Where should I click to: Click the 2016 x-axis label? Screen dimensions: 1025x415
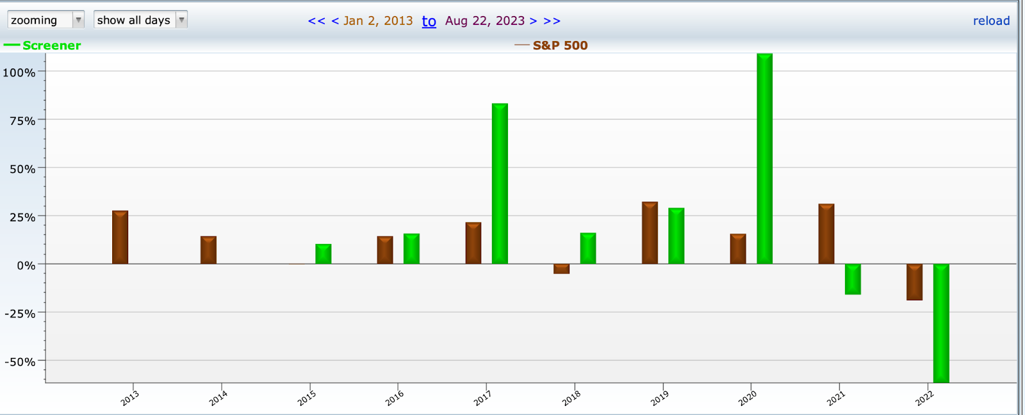pos(394,398)
